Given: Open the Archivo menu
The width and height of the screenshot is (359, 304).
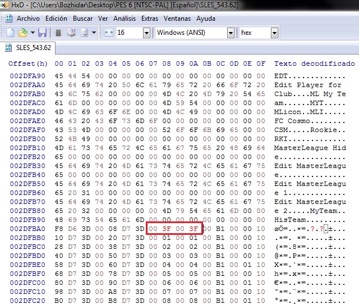Looking at the screenshot, I should (x=28, y=19).
